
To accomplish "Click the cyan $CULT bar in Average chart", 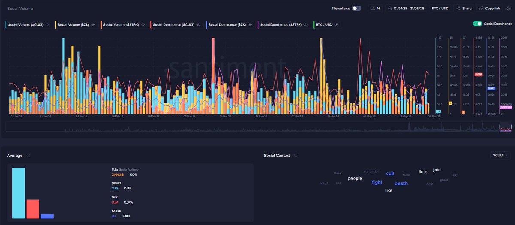I will click(19, 193).
